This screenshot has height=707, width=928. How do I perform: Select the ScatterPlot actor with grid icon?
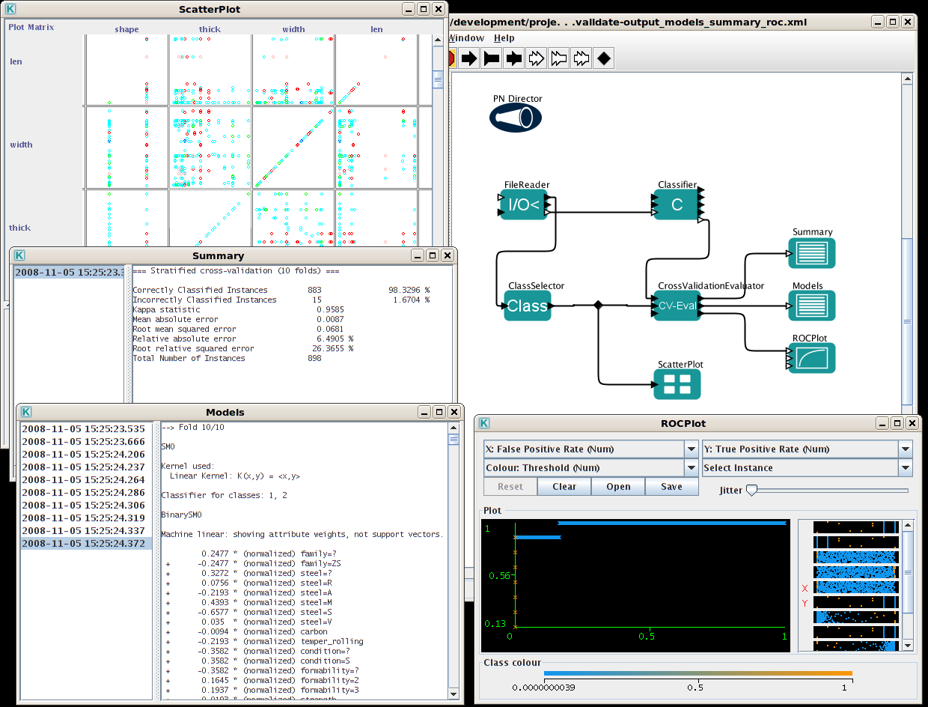pos(677,385)
